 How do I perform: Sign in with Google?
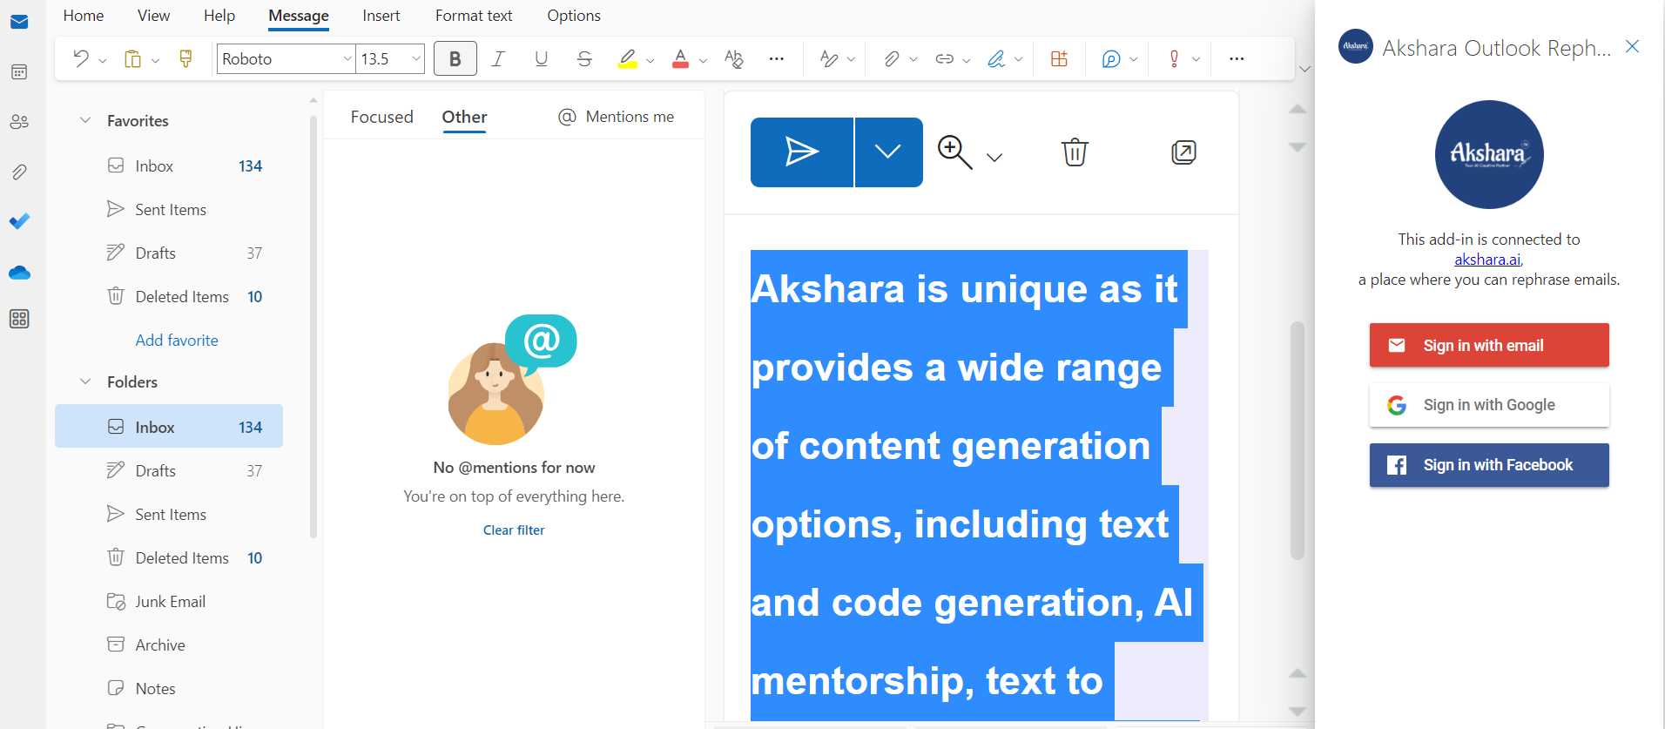click(1488, 405)
